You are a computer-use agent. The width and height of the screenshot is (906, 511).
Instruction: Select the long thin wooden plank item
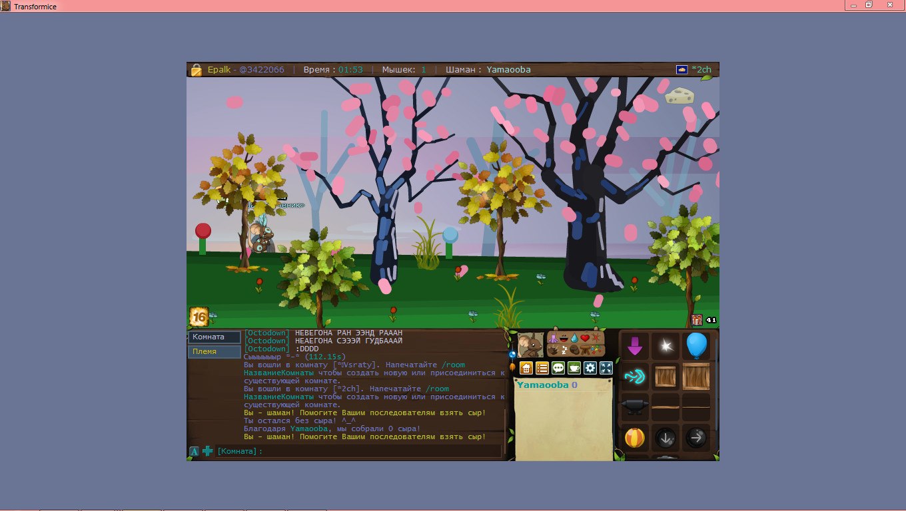pyautogui.click(x=696, y=407)
